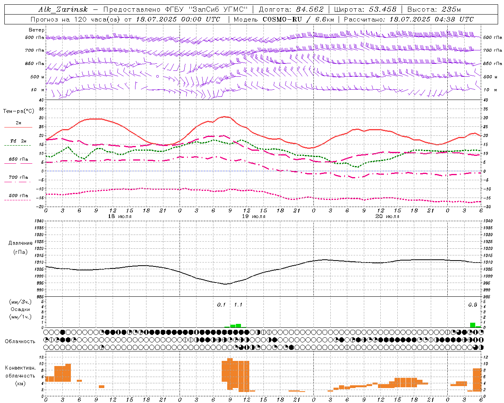Click the 10 м wind level label on left

point(38,90)
